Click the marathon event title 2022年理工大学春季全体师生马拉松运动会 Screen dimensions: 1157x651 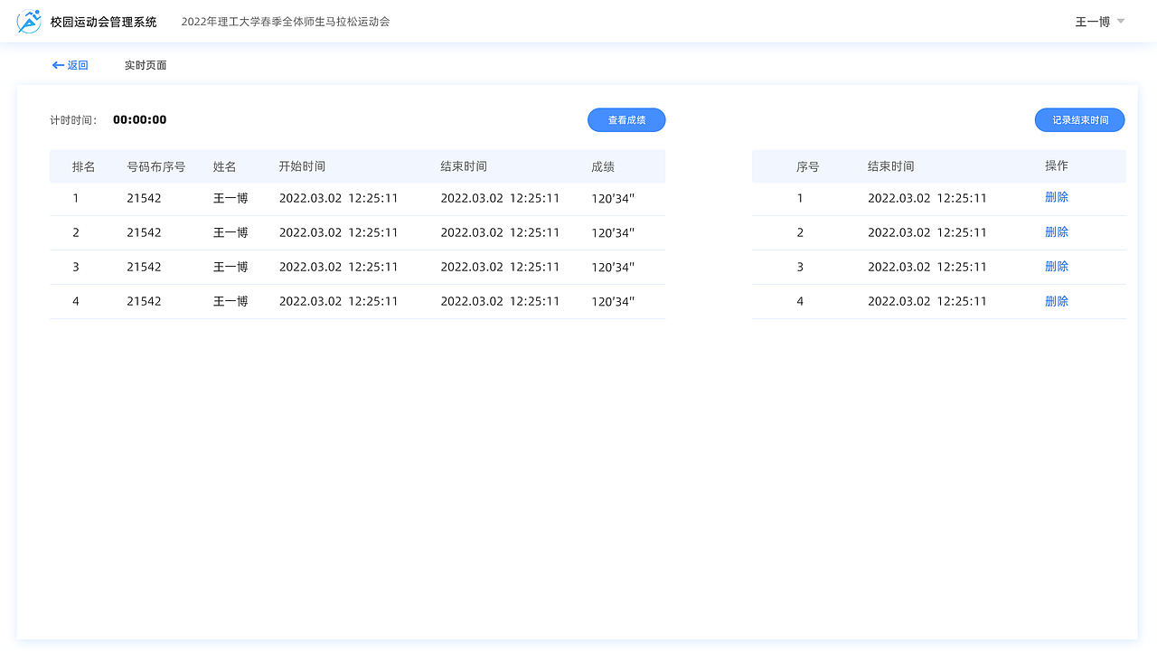286,21
